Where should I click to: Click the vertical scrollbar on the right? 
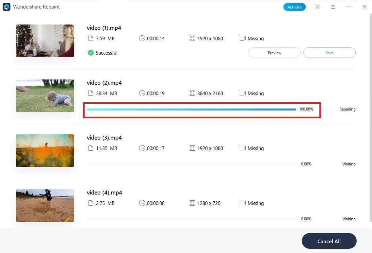371,118
